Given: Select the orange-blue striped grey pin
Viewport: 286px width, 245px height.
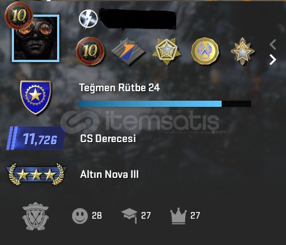Looking at the screenshot, I should (x=128, y=51).
